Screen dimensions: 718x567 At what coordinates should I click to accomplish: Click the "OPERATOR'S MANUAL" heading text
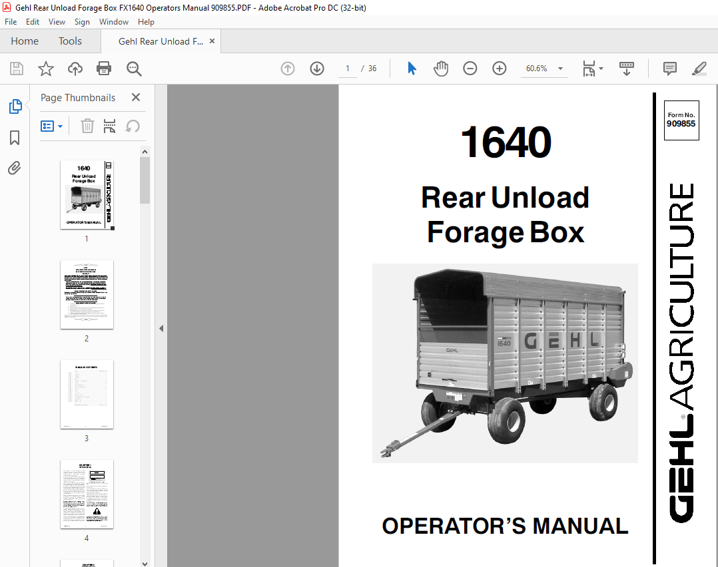[505, 526]
